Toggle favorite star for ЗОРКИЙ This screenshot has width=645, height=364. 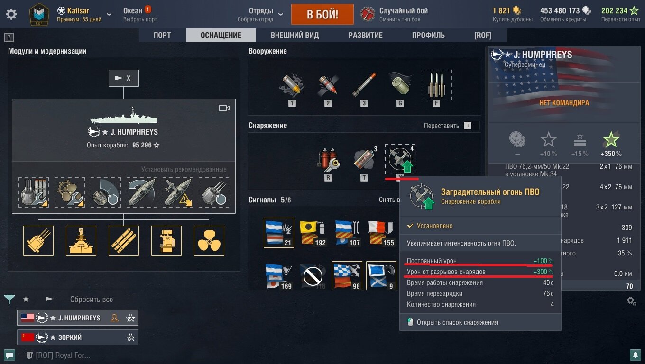coord(130,337)
